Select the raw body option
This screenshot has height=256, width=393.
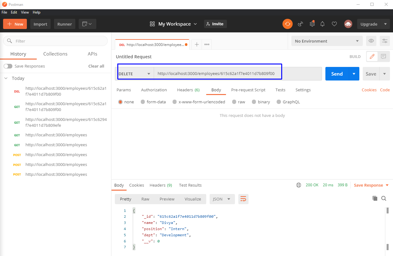coord(234,102)
